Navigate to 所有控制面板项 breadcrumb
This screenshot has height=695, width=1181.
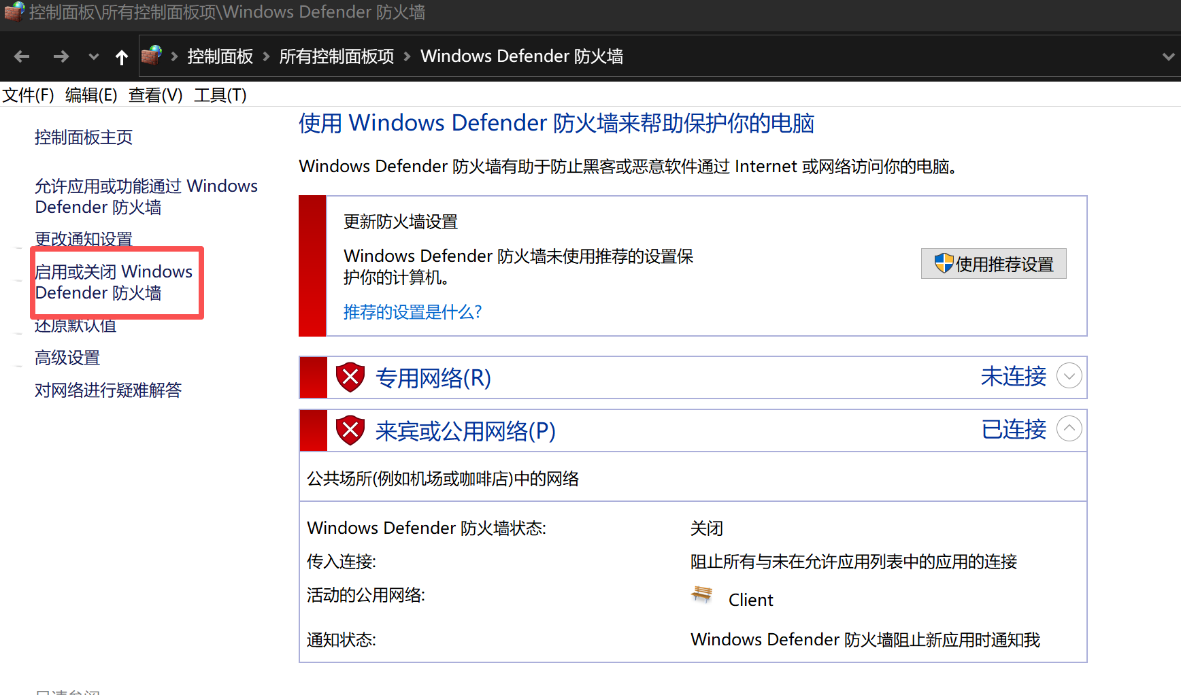[x=337, y=56]
